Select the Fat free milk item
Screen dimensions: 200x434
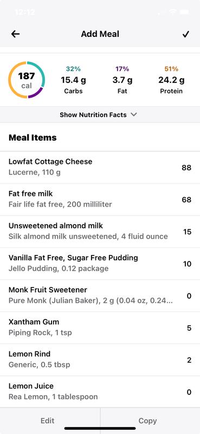click(100, 199)
